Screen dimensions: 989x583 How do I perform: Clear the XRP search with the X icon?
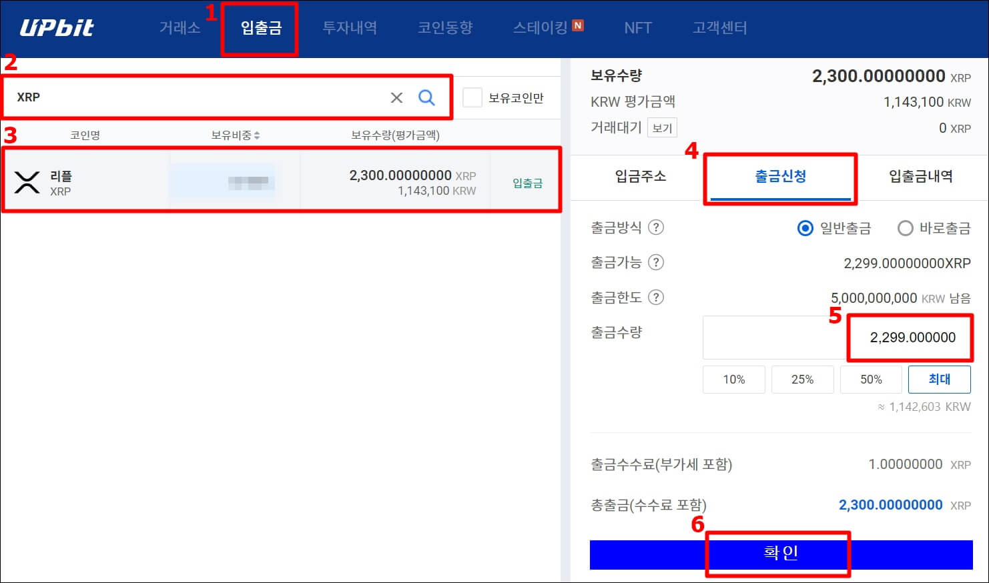[x=396, y=97]
